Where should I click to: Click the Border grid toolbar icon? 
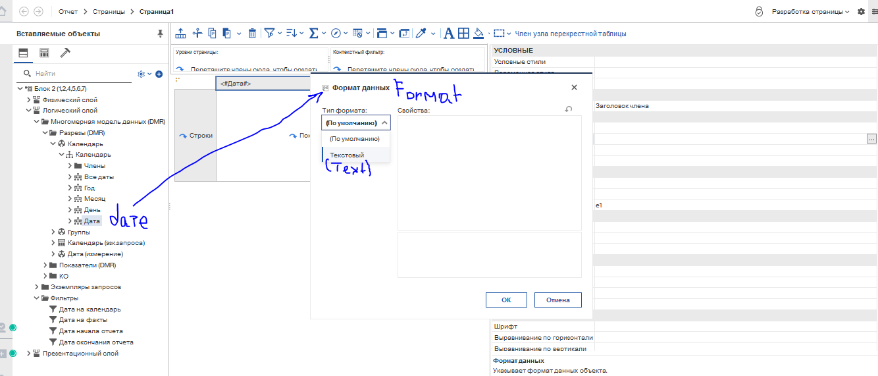tap(463, 33)
